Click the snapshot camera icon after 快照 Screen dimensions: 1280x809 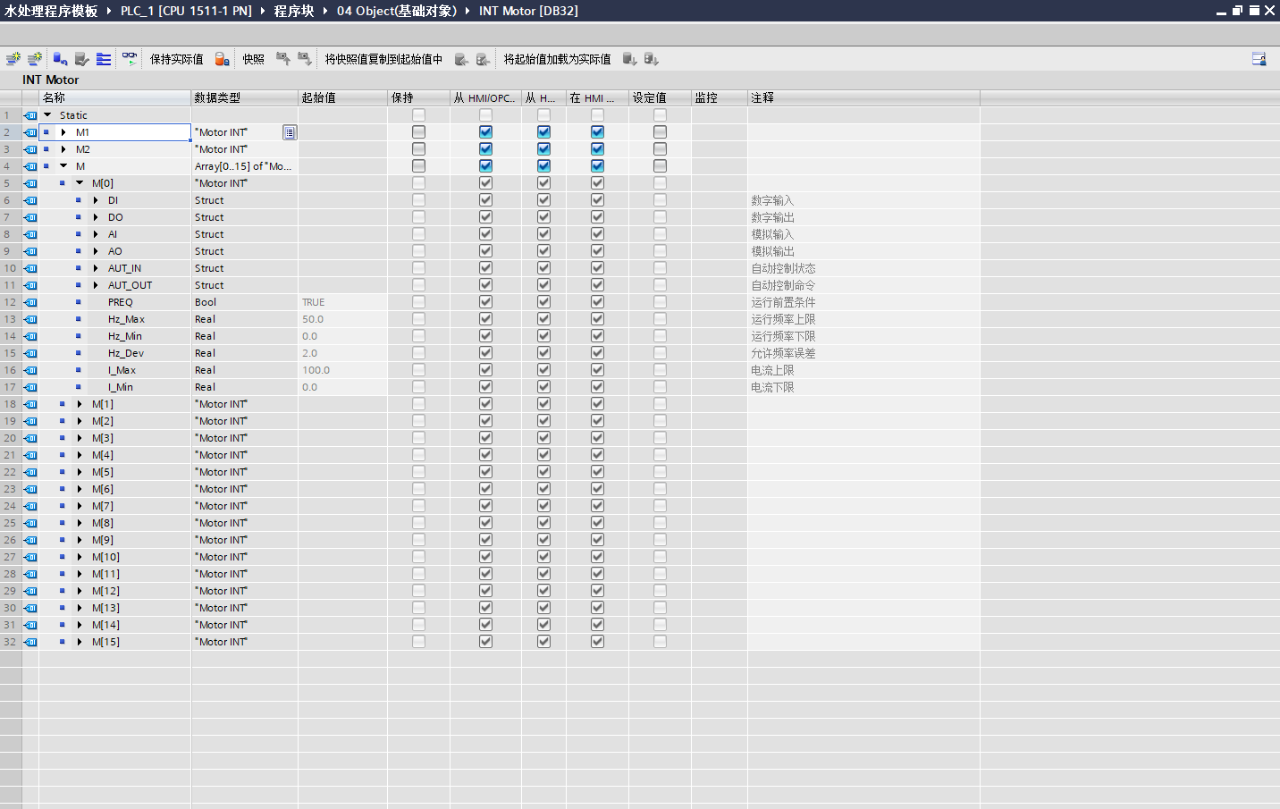[283, 58]
